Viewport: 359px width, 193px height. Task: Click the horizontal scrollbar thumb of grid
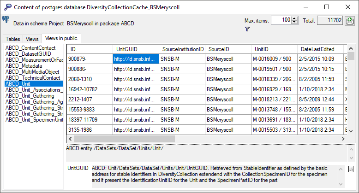coord(125,139)
